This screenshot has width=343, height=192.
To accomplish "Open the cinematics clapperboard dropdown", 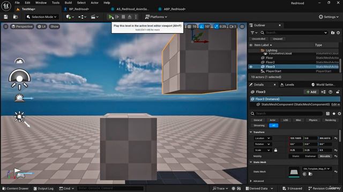I will coord(95,17).
